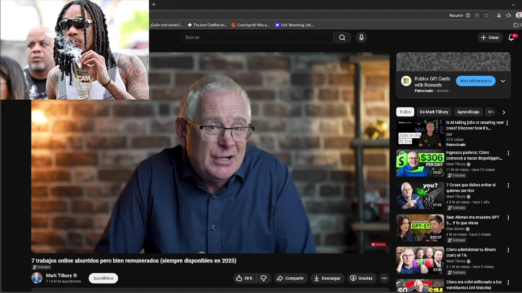Click the overlaid webcam picture

click(74, 50)
